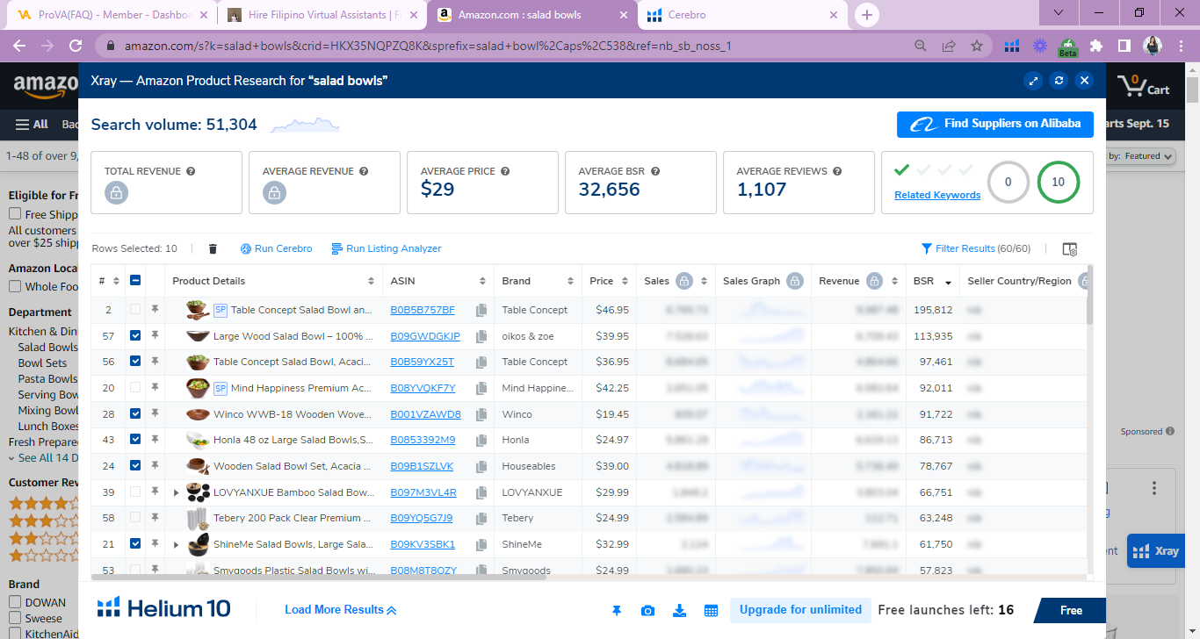Switch to the Hire Filipino Virtual Assistants tab
1200x639 pixels.
[x=322, y=15]
